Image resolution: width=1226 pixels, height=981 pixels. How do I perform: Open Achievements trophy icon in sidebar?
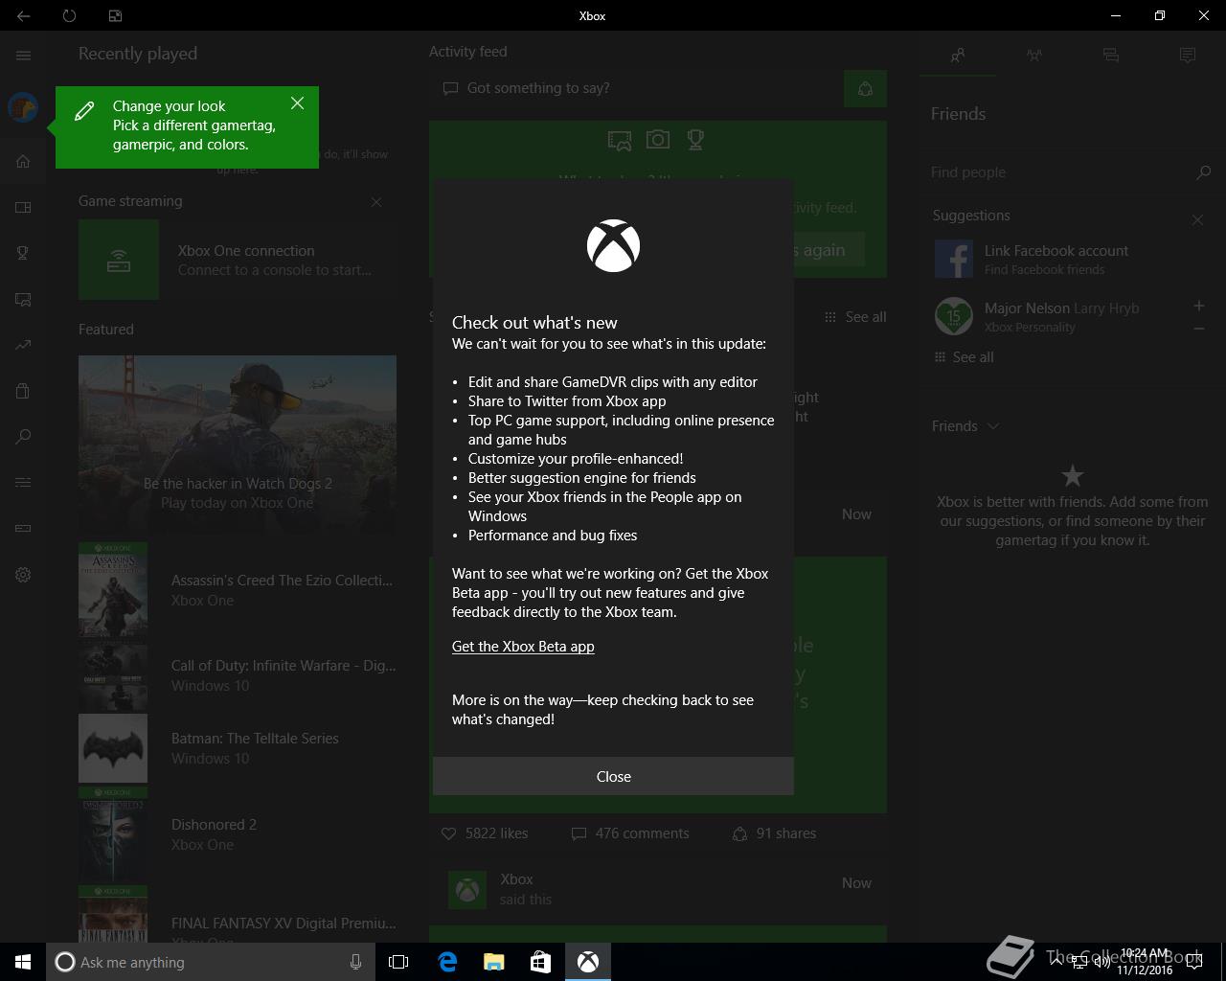(x=23, y=253)
